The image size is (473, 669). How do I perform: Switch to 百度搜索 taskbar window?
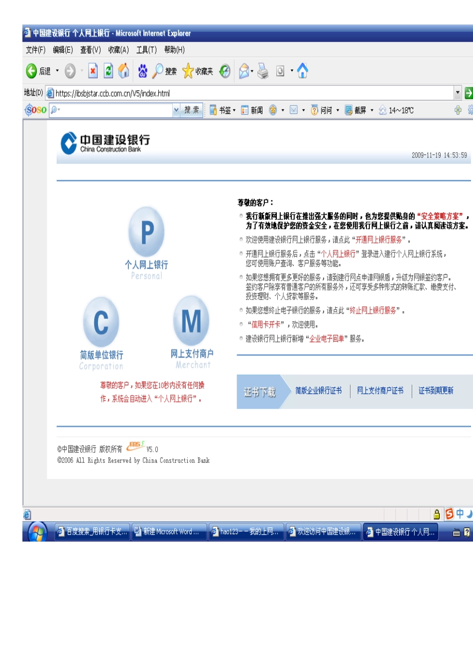tap(92, 532)
